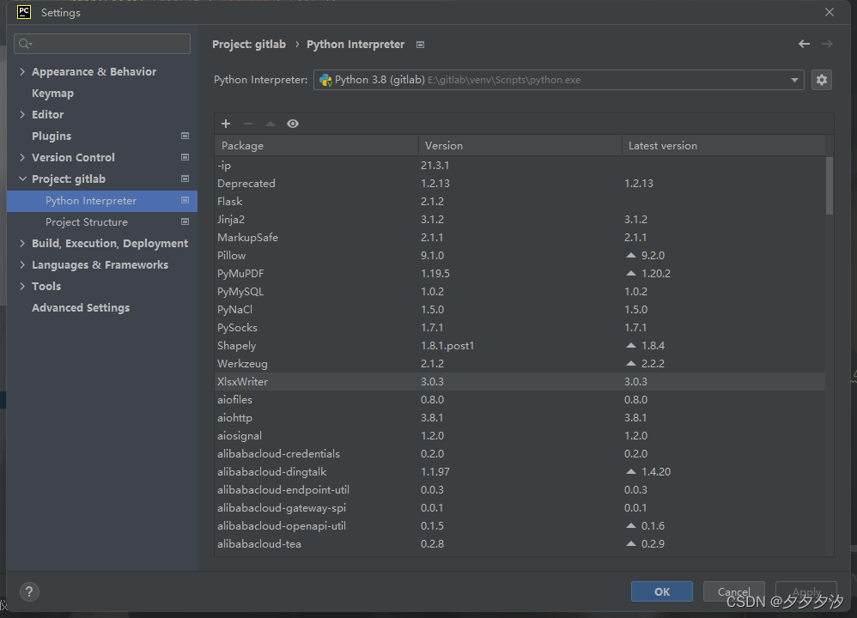
Task: Open Keymap settings page
Action: tap(52, 94)
